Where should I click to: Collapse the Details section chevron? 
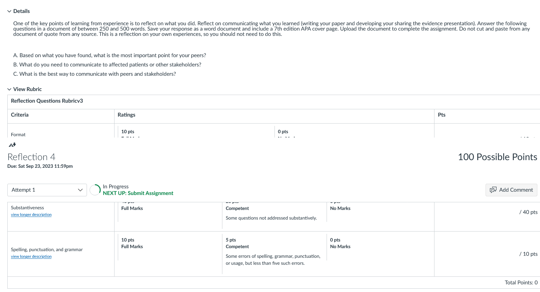point(9,11)
